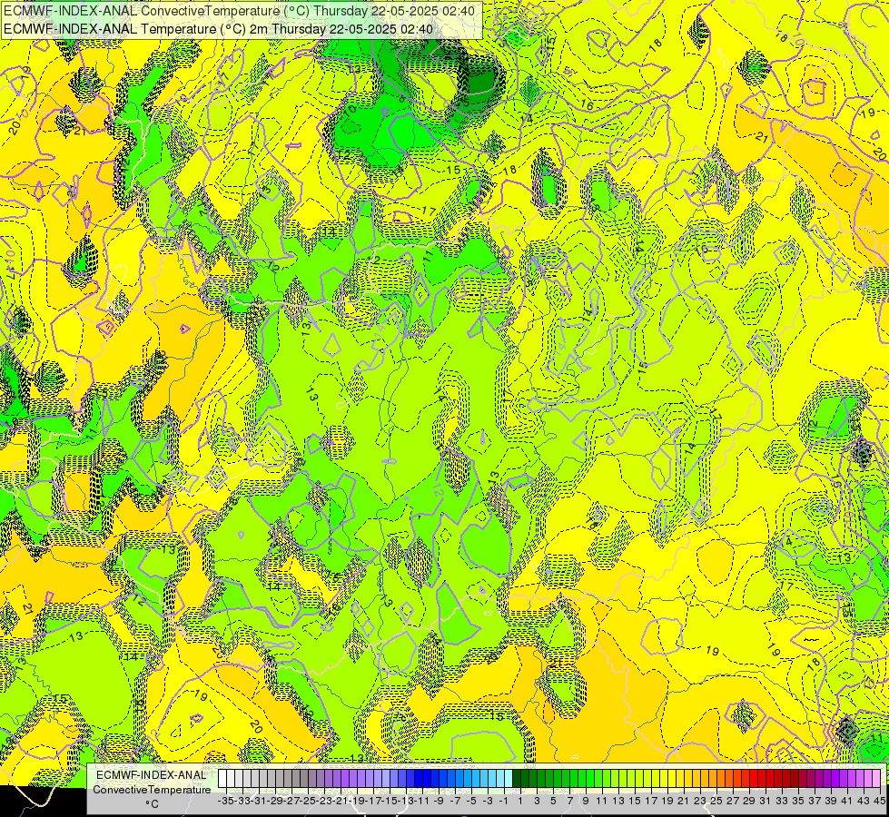Viewport: 889px width, 817px height.
Task: Click the legend scale value 27
Action: coord(733,801)
